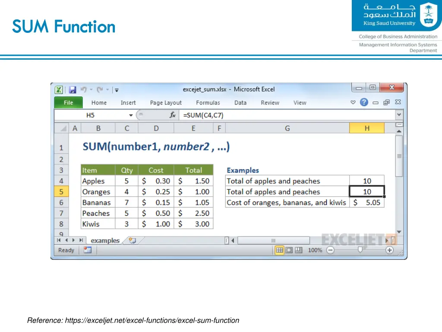Click the horizontal scrollbar thumb

[273, 240]
